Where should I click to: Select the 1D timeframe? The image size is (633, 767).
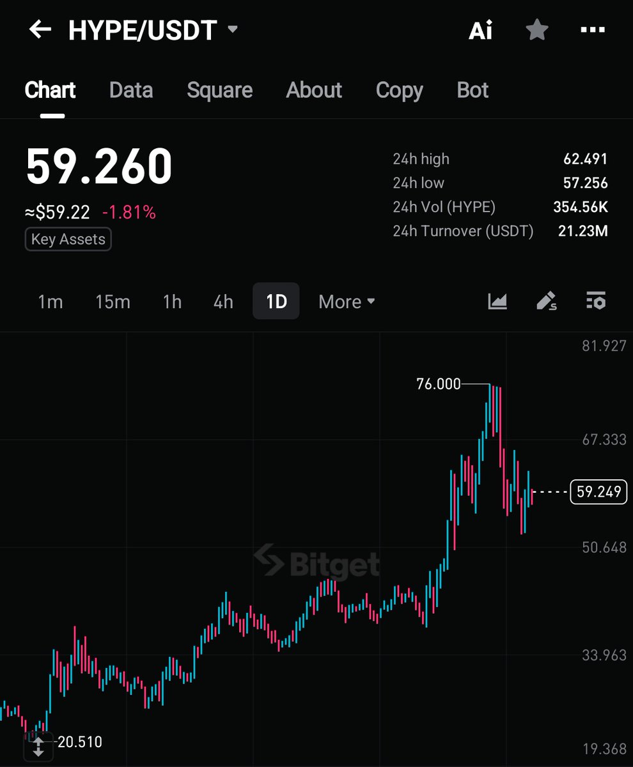click(x=276, y=301)
